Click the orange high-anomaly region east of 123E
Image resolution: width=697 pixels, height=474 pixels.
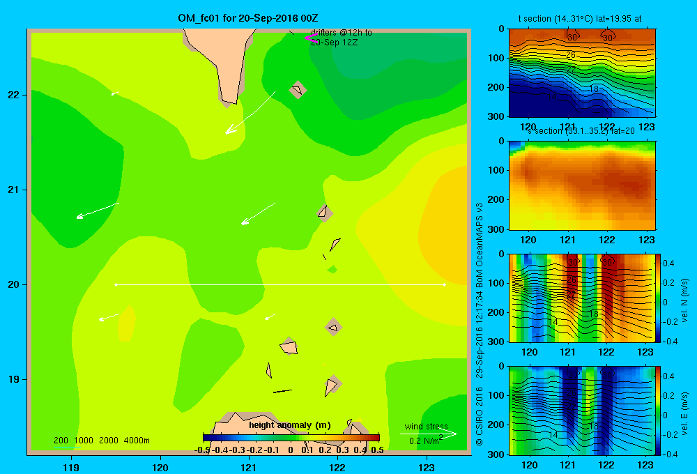pyautogui.click(x=445, y=227)
